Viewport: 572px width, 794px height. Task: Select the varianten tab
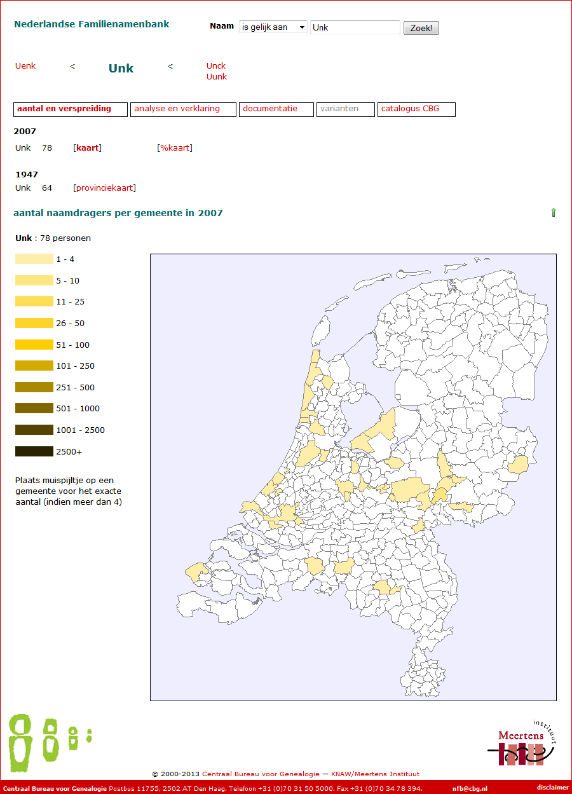tap(345, 109)
